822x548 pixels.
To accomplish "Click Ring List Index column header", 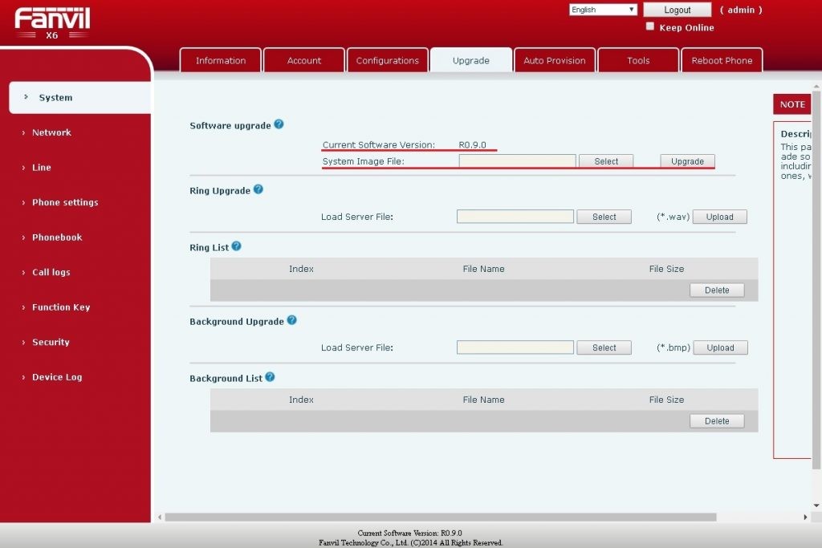I will 301,269.
